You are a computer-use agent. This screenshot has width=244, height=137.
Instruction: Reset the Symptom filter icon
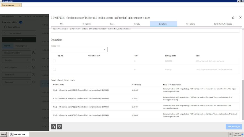[33, 60]
